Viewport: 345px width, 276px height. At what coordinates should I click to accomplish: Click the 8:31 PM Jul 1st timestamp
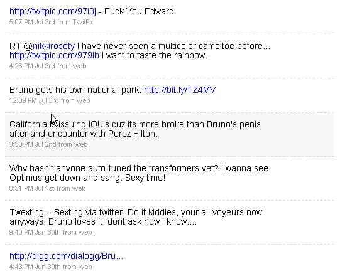click(32, 188)
